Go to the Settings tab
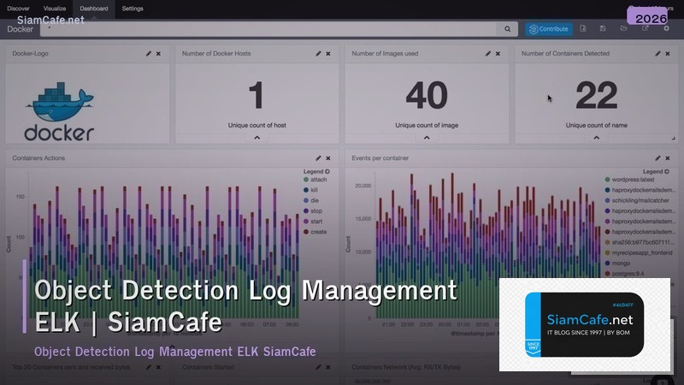This screenshot has height=385, width=684. (x=133, y=9)
